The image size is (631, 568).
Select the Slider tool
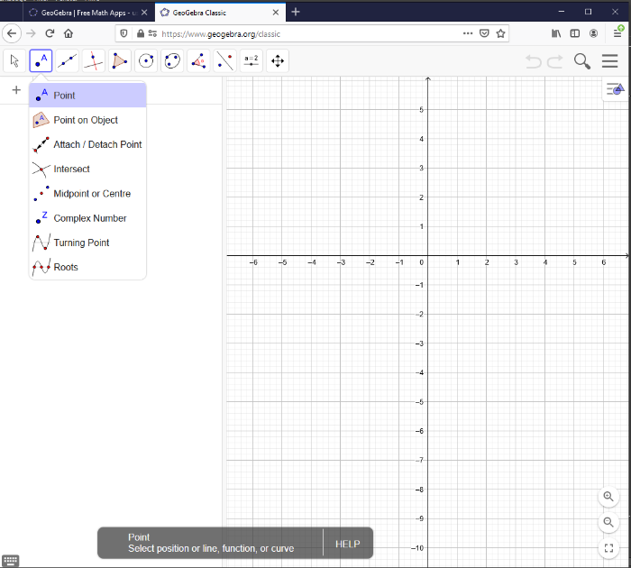(x=251, y=60)
